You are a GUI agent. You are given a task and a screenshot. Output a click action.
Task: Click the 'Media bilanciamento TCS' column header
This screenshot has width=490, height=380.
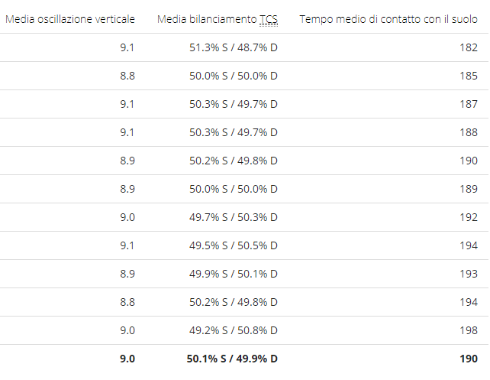(x=218, y=19)
